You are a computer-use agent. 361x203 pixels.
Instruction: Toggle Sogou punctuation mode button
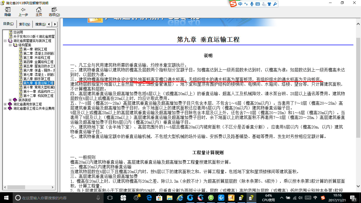(246, 4)
